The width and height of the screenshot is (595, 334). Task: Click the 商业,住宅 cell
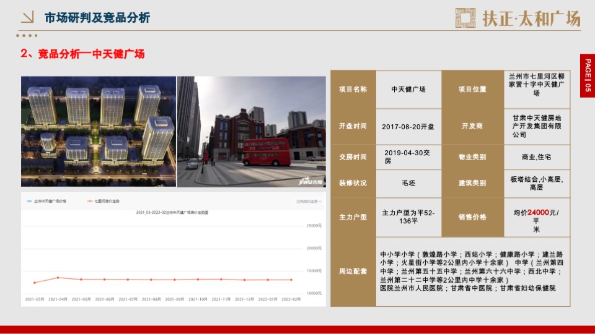(x=537, y=156)
